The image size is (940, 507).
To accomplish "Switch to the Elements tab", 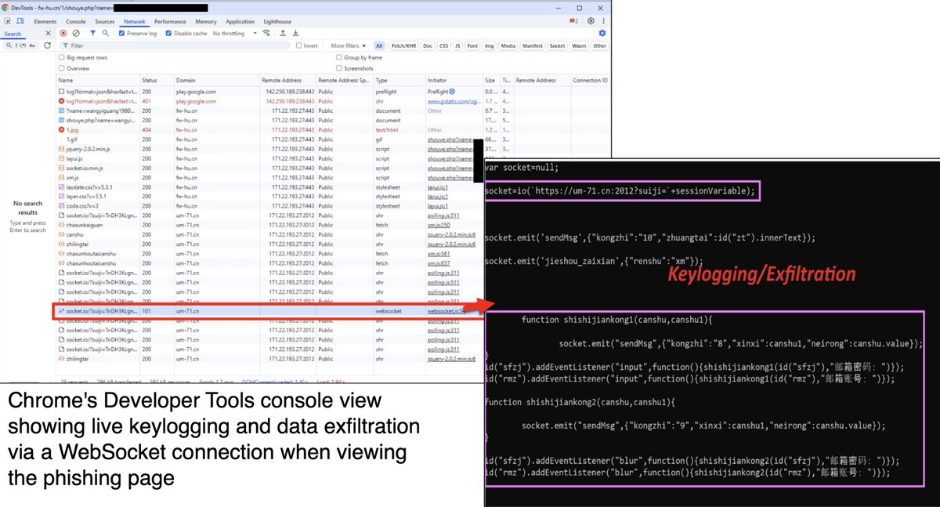I will pyautogui.click(x=45, y=21).
